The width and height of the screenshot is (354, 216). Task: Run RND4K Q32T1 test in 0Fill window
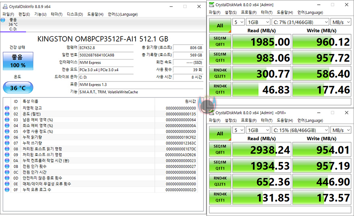[x=220, y=181]
